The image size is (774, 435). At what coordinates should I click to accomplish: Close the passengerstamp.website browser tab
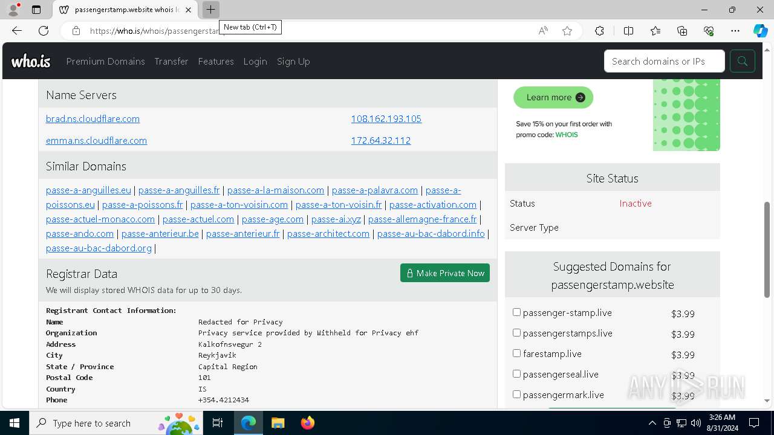[189, 10]
